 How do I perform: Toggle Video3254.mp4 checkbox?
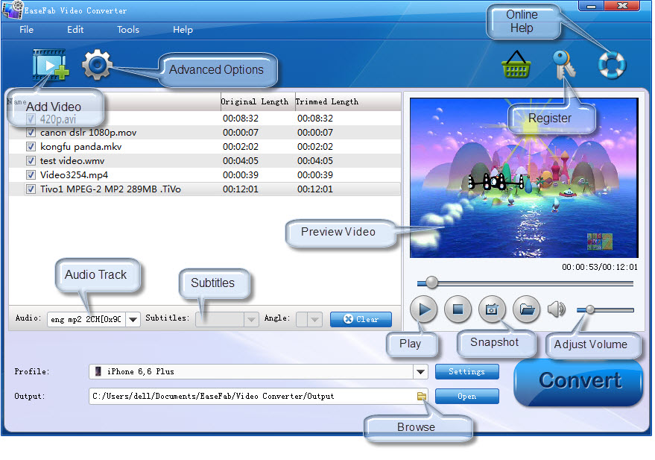(x=31, y=174)
